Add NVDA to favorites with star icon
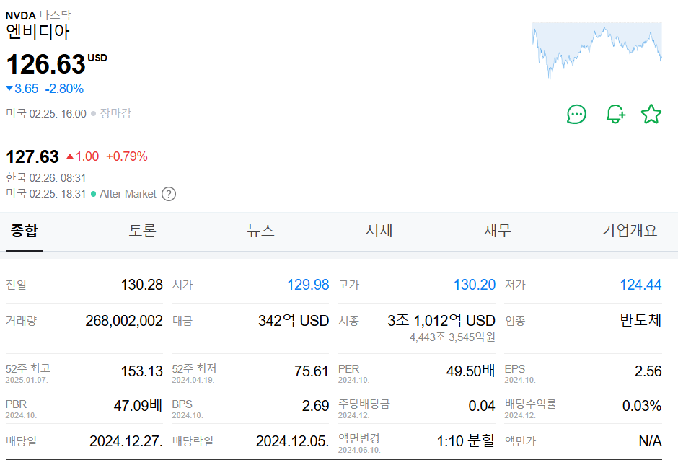Viewport: 678px width, 465px height. tap(651, 115)
